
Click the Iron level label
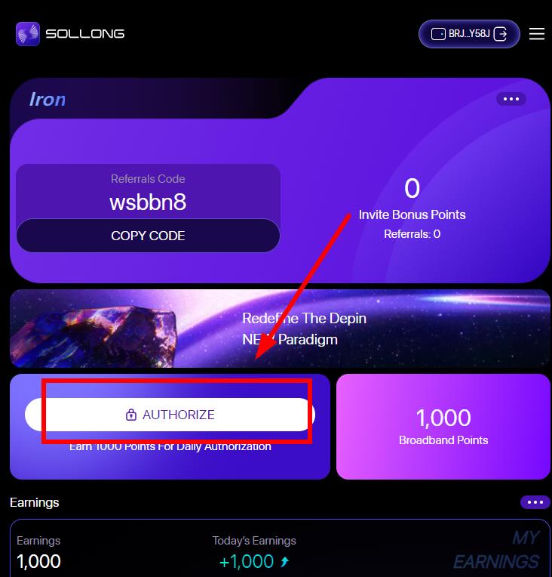[48, 100]
